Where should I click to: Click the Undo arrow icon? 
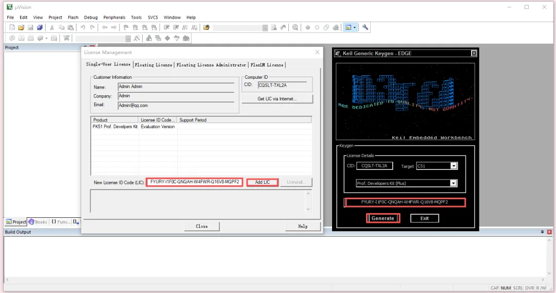coord(82,27)
